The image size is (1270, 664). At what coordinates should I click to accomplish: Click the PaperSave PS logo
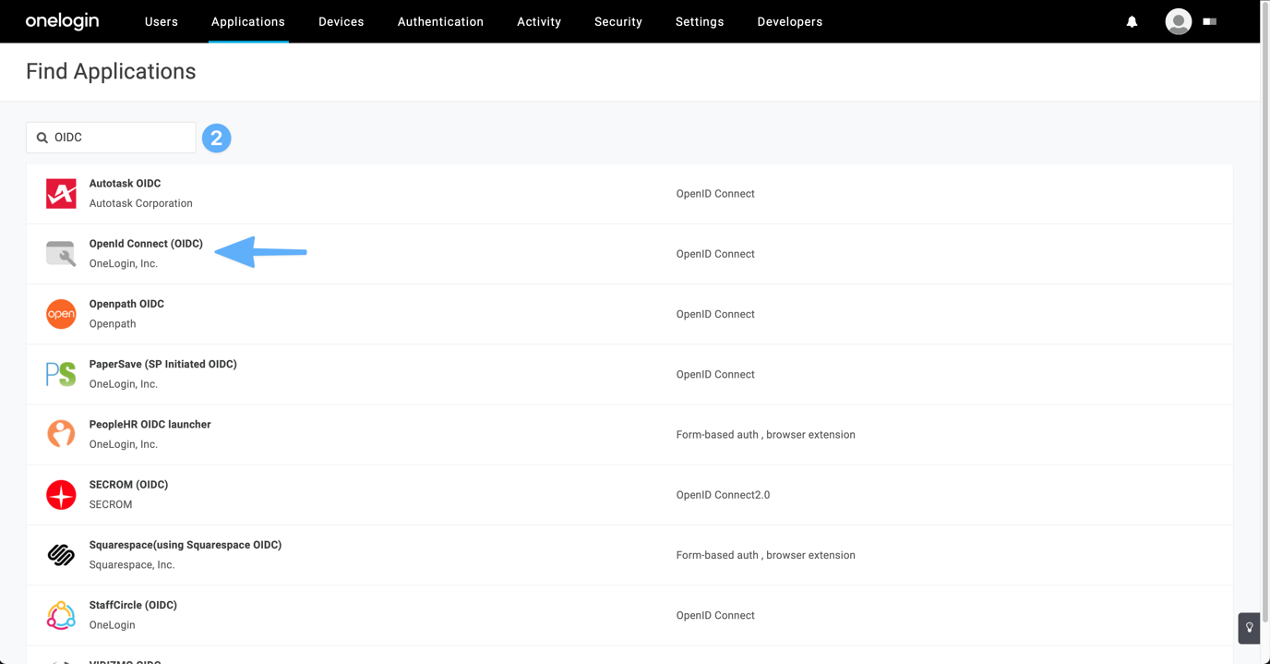(61, 374)
